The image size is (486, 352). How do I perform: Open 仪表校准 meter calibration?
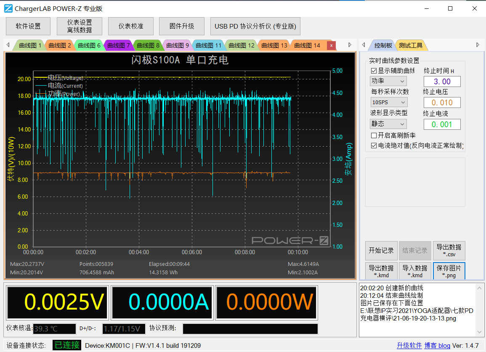[131, 26]
